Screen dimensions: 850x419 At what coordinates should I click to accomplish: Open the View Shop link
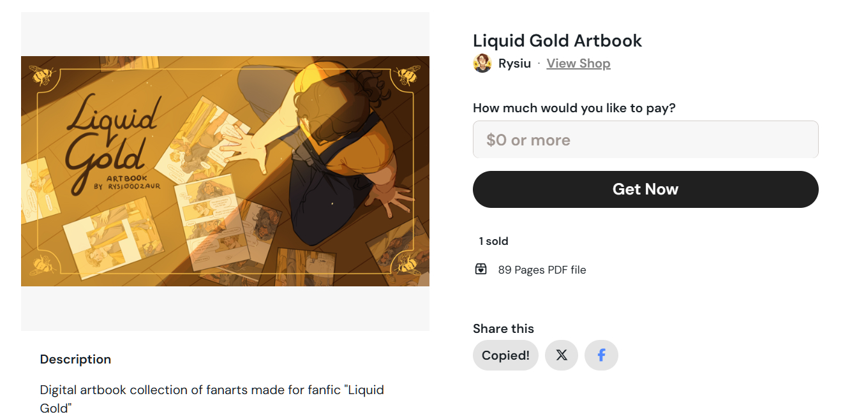coord(578,63)
